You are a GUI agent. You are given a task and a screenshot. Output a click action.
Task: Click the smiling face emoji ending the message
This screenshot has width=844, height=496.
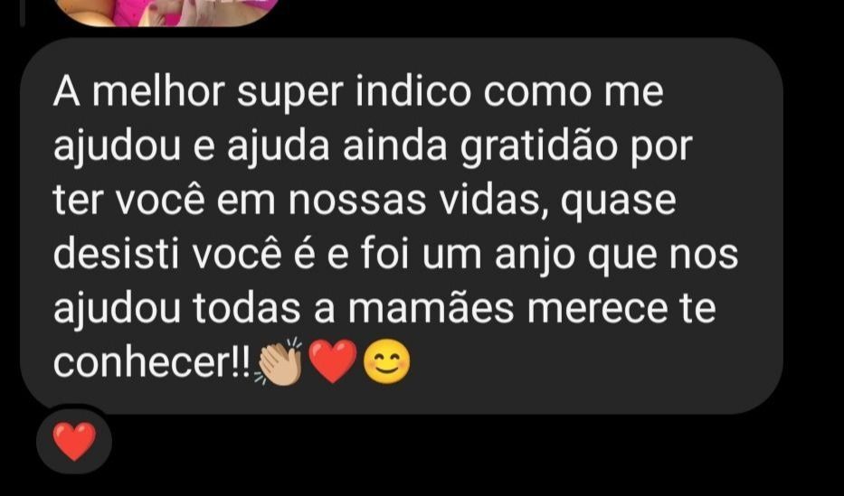tap(386, 362)
